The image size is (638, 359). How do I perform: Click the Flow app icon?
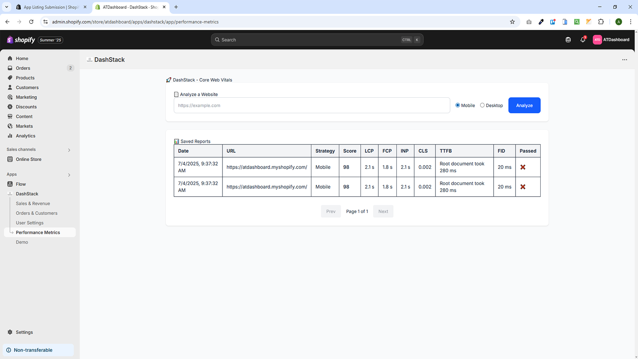pos(10,184)
